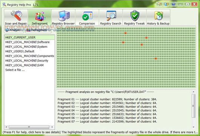This screenshot has height=136, width=200.
Task: Open the Registry Search tool
Action: [111, 17]
